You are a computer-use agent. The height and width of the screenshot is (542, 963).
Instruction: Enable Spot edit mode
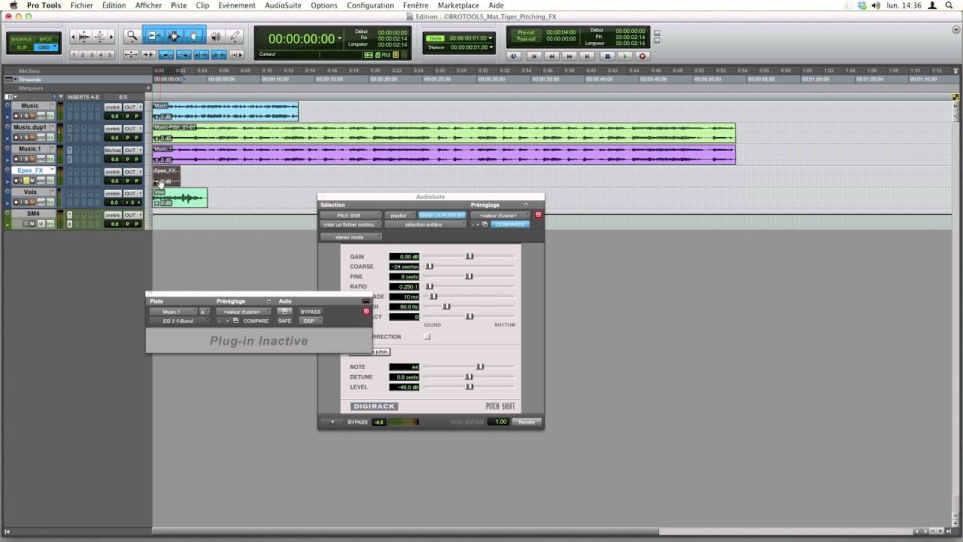pyautogui.click(x=46, y=39)
